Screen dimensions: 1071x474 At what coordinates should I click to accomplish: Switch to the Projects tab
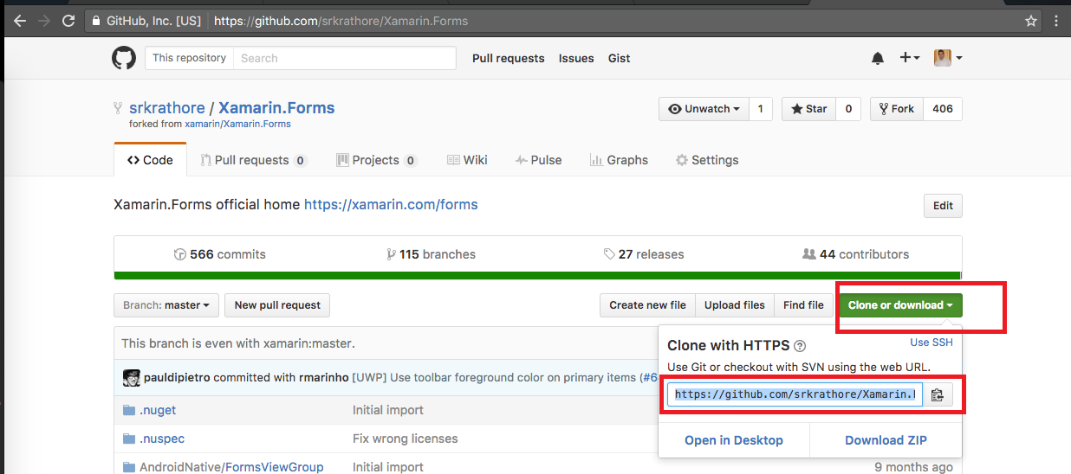pyautogui.click(x=377, y=160)
